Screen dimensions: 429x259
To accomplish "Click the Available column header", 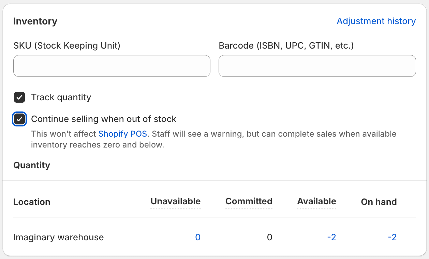I will [x=316, y=201].
